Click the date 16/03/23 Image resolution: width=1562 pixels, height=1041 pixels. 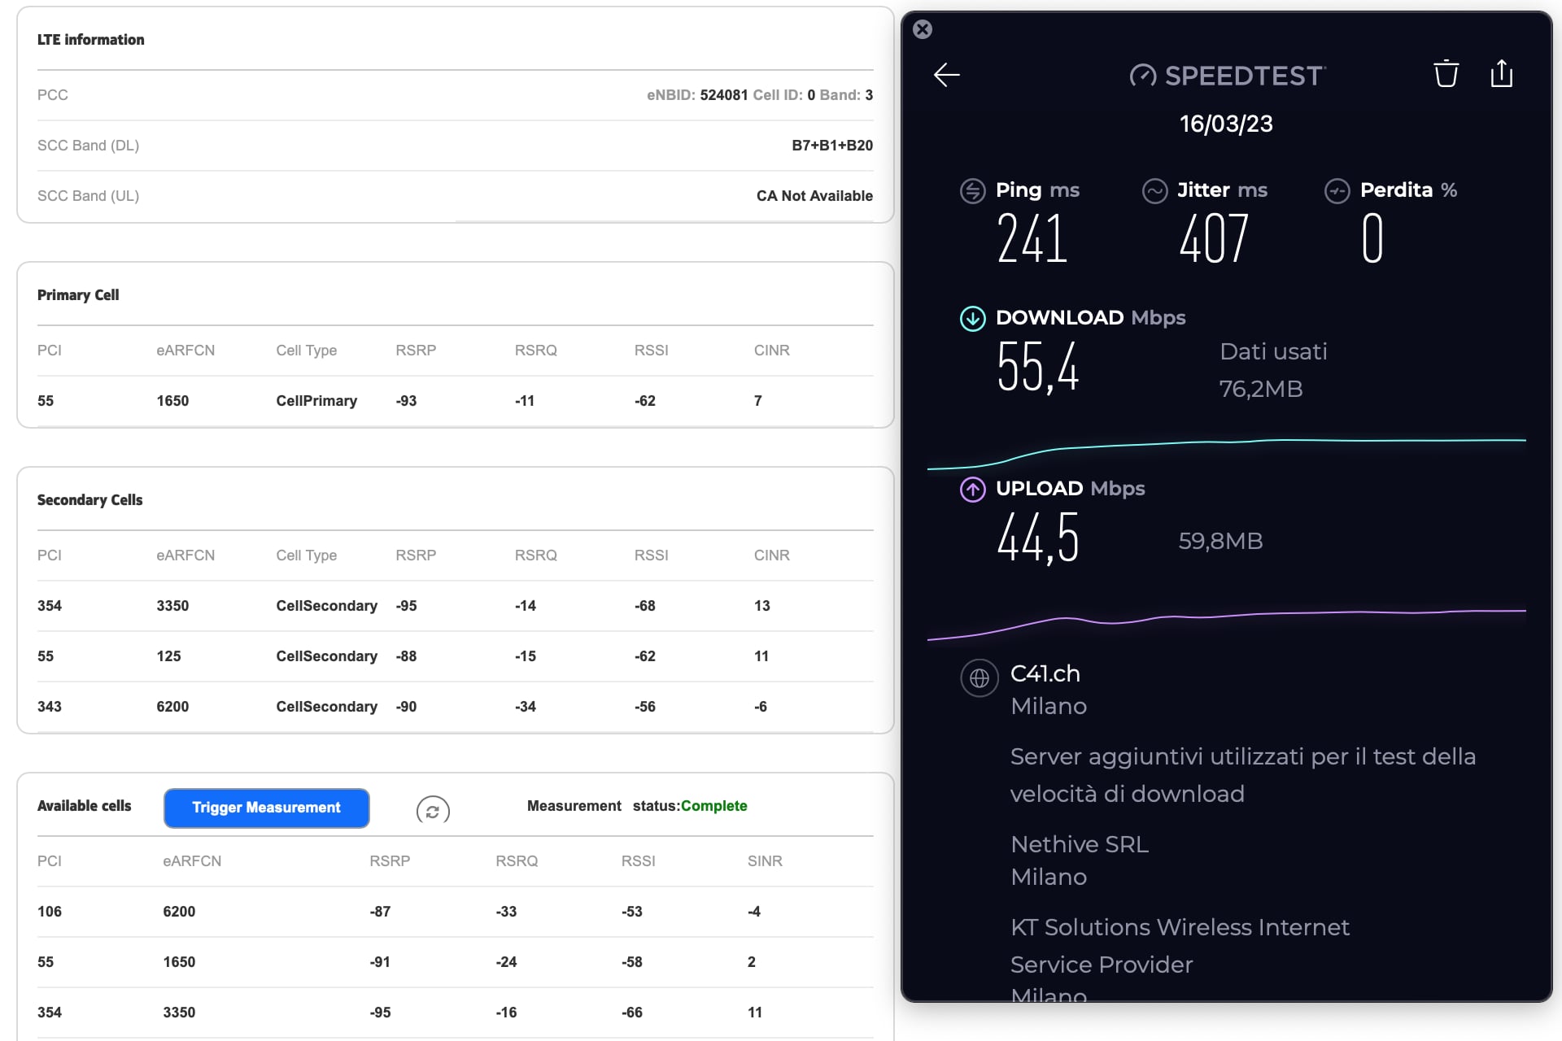(x=1226, y=124)
